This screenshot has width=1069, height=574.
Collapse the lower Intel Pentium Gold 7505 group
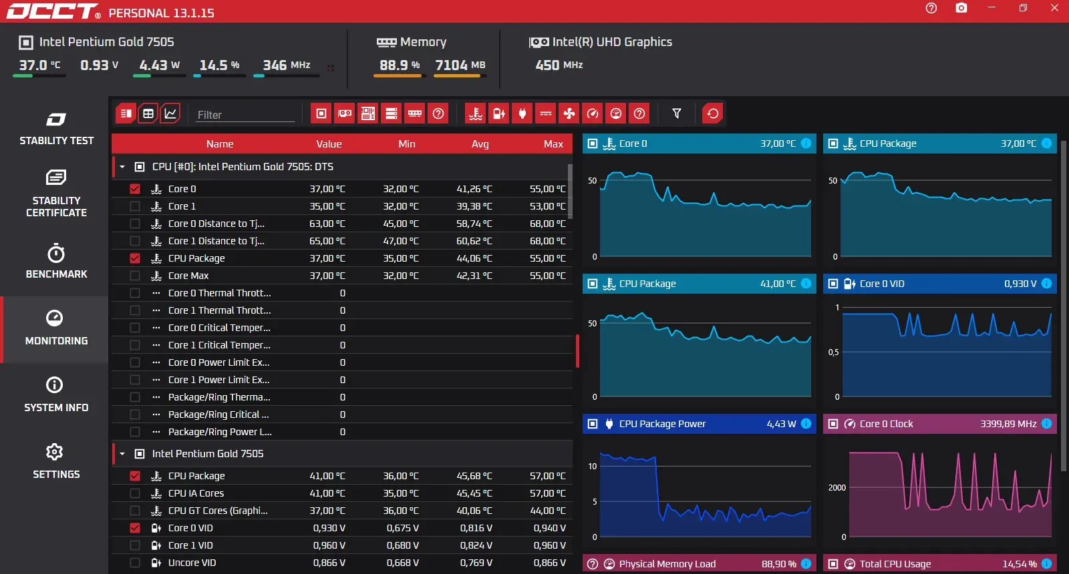(x=122, y=454)
